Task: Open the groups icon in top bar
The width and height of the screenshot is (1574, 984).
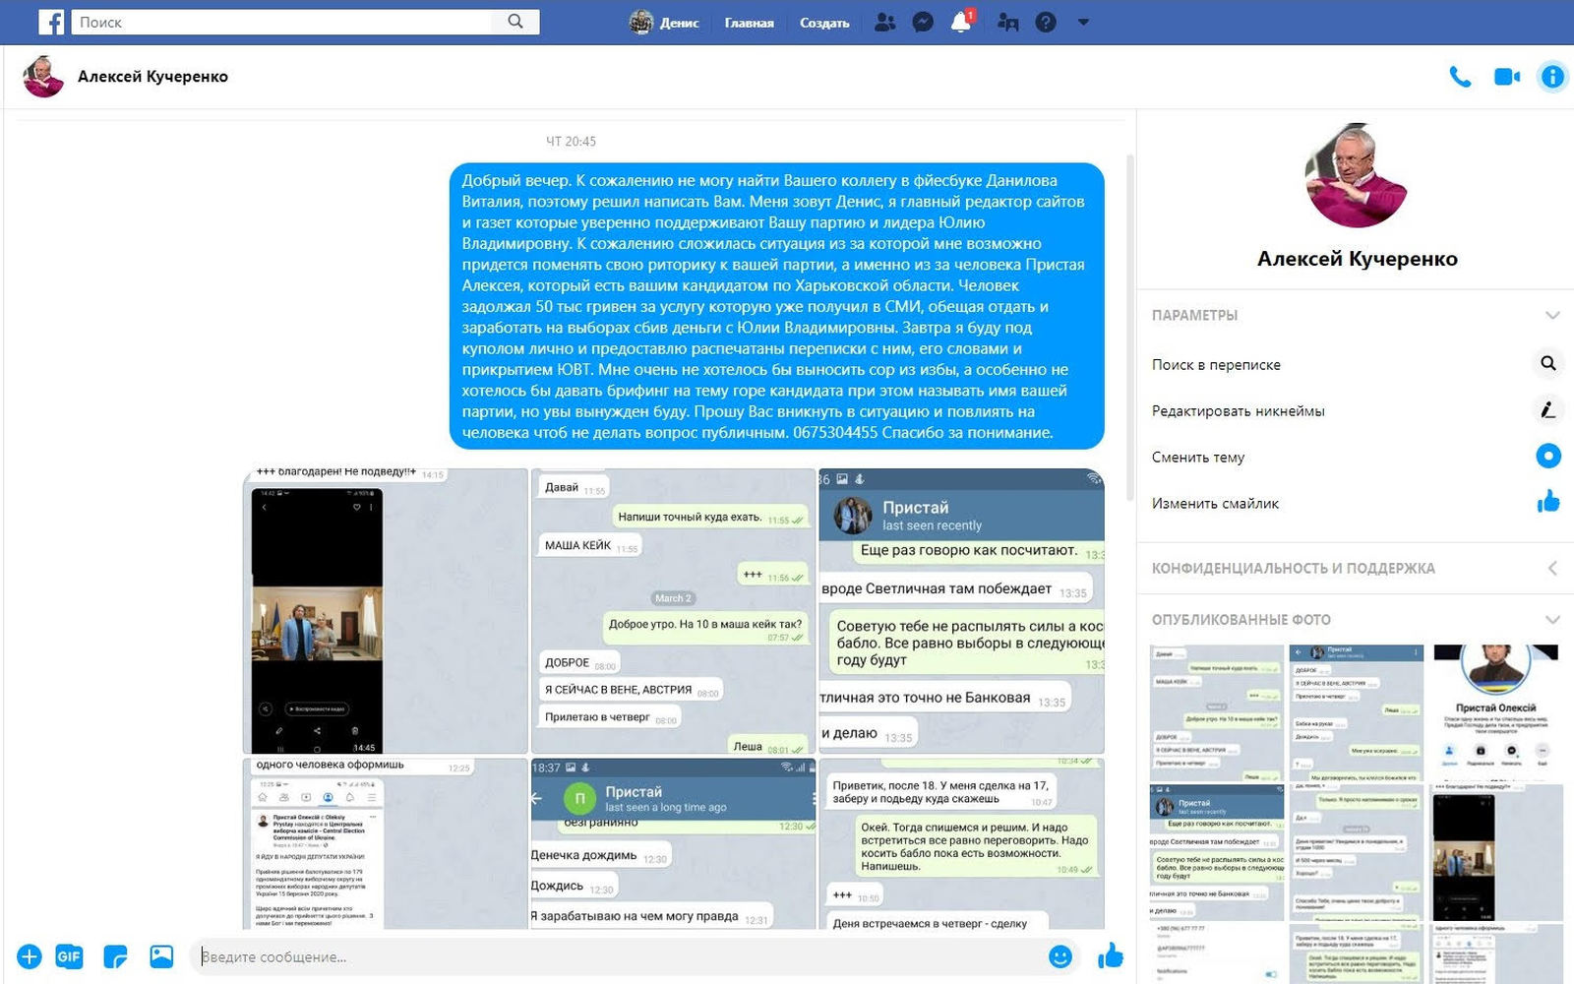Action: point(1008,22)
